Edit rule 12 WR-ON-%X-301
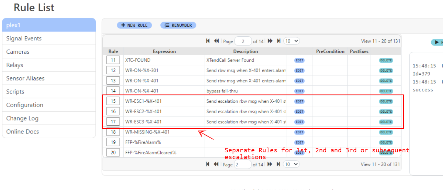Viewport: 443px width, 190px height. coord(299,71)
